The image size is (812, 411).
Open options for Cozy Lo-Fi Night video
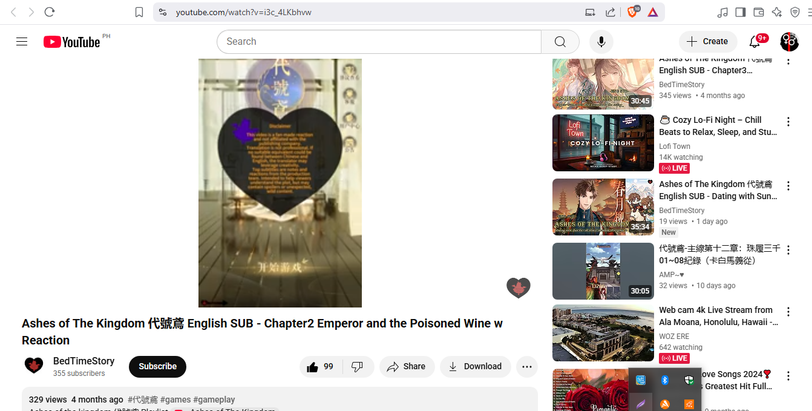click(788, 122)
